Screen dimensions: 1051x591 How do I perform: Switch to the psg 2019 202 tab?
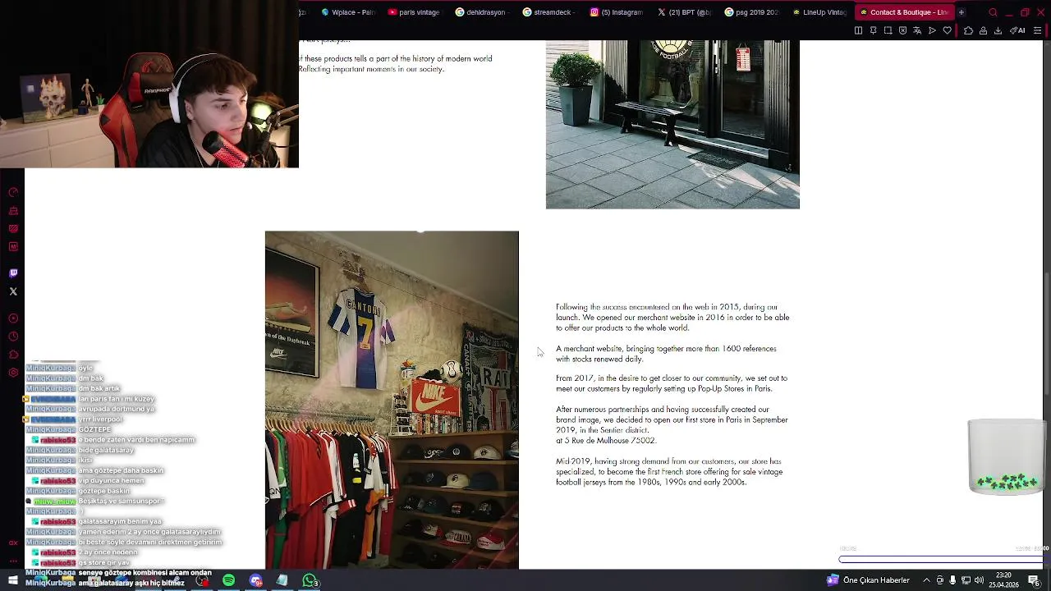point(751,12)
